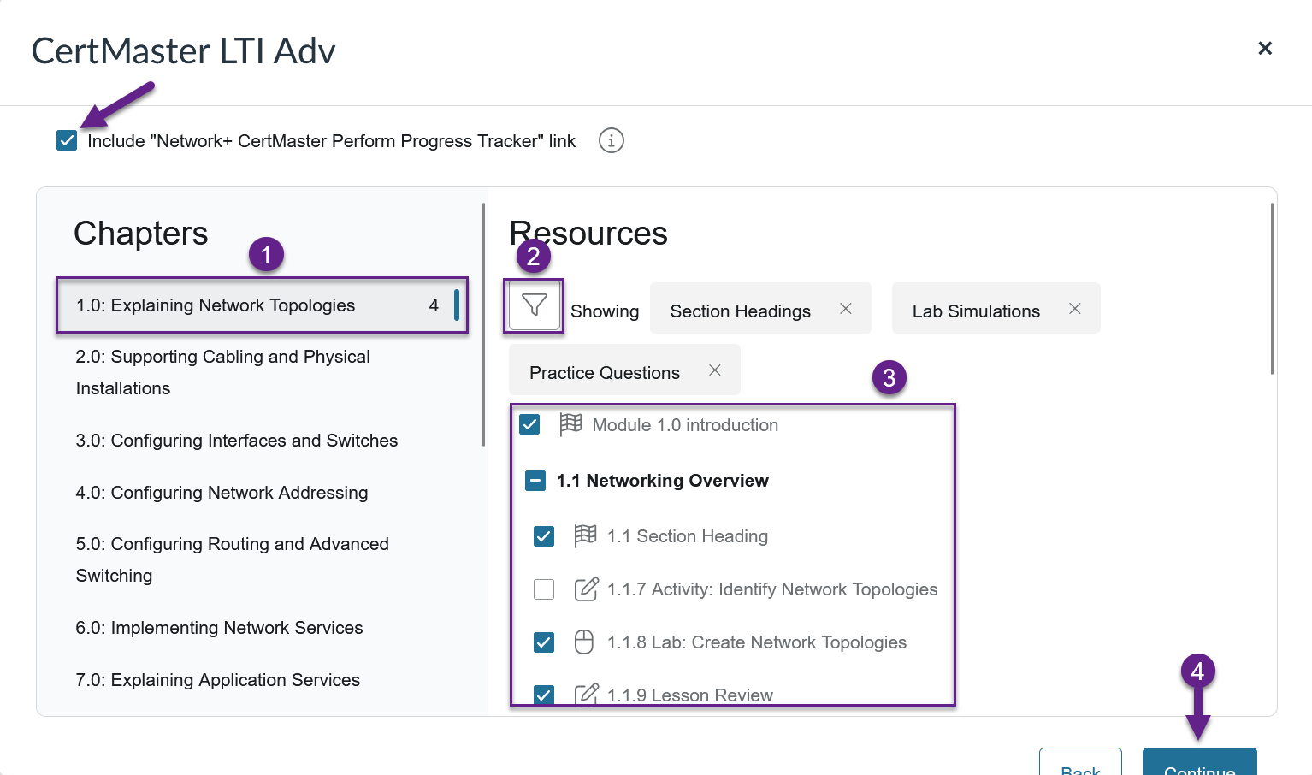The image size is (1312, 775).
Task: Toggle the 1.1 Networking Overview group checkbox
Action: point(535,481)
